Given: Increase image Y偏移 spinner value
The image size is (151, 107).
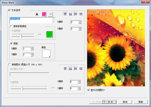Looking at the screenshot, I should coord(79,88).
